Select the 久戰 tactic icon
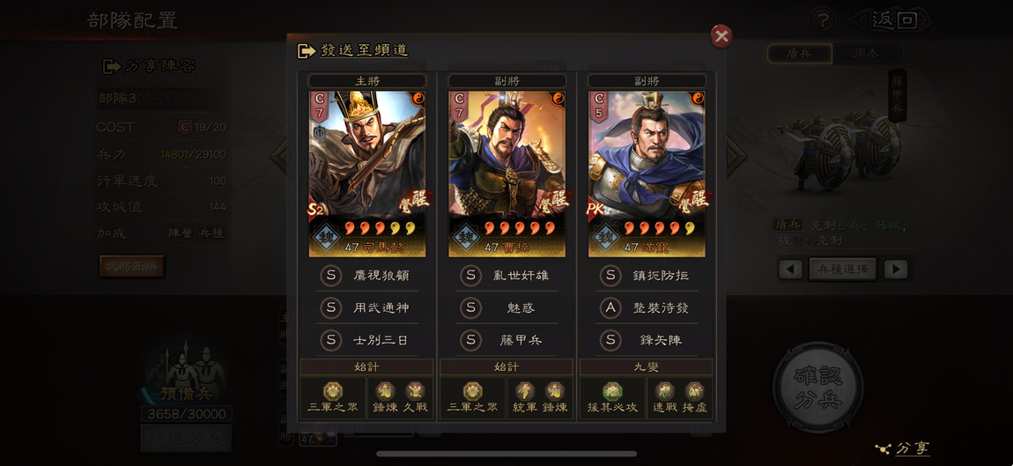 pos(415,391)
